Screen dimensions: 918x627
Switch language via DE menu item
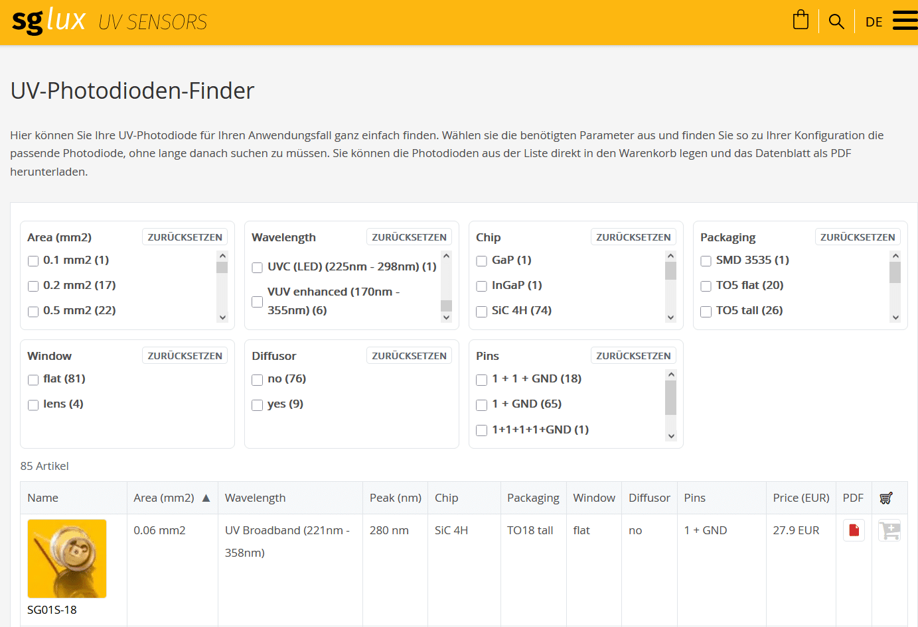[874, 22]
